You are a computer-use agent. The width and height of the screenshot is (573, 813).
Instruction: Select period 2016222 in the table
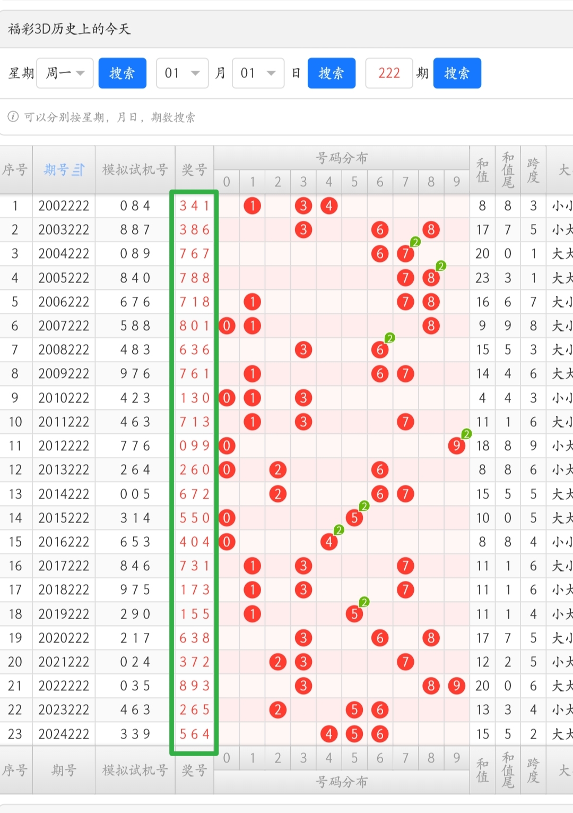(64, 542)
